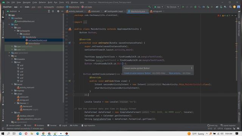Hide the Project panel with the minus icon

point(62,11)
